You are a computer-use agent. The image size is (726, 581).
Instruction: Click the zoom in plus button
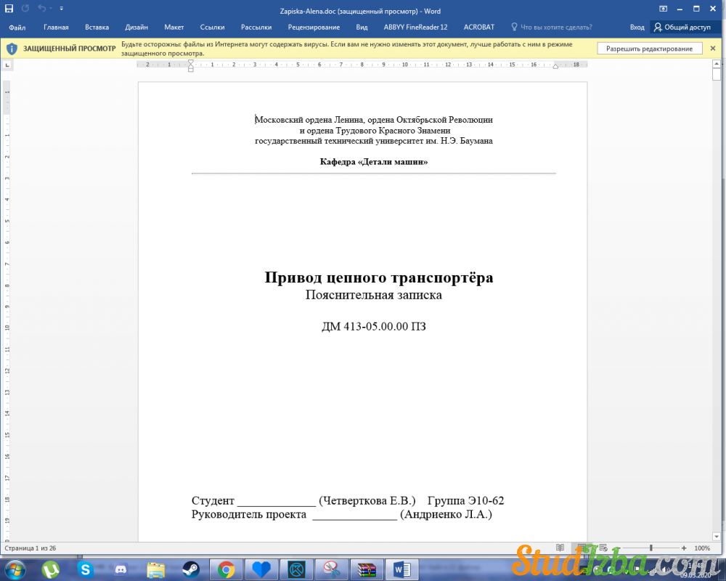tap(684, 548)
